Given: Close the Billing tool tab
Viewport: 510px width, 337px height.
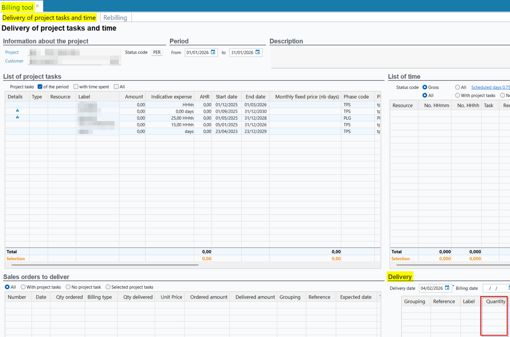Looking at the screenshot, I should [37, 6].
